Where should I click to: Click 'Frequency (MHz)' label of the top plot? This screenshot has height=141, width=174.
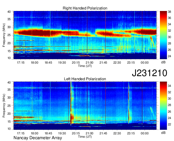tap(4, 35)
